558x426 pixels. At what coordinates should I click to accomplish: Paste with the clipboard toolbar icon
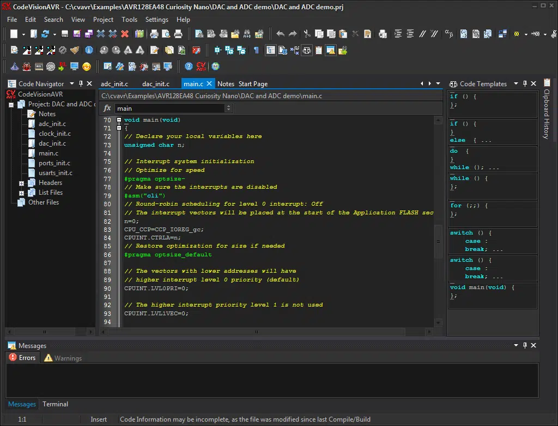[x=343, y=34]
